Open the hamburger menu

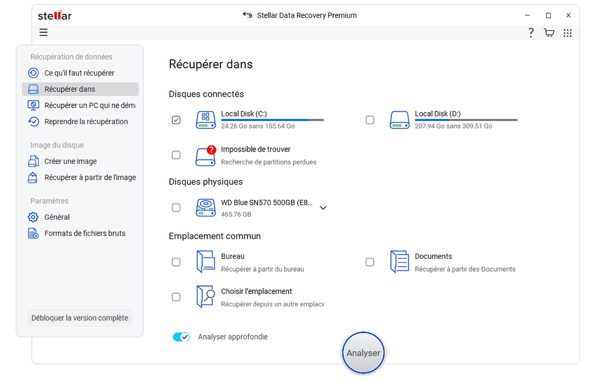[43, 32]
